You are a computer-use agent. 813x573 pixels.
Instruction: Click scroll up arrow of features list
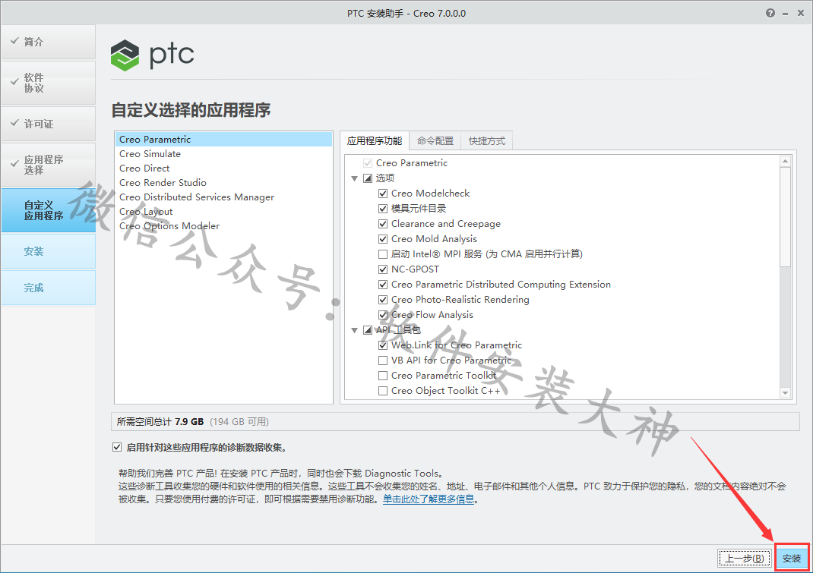(x=785, y=161)
